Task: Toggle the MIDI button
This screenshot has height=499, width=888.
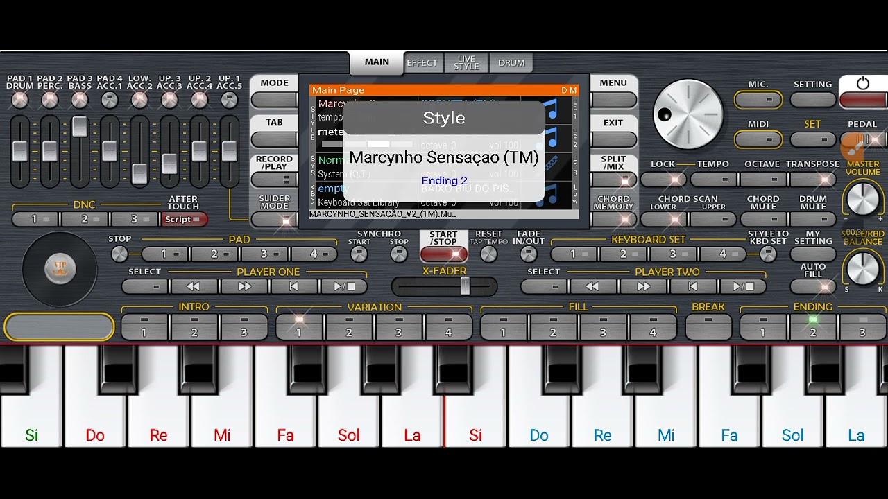Action: (758, 139)
